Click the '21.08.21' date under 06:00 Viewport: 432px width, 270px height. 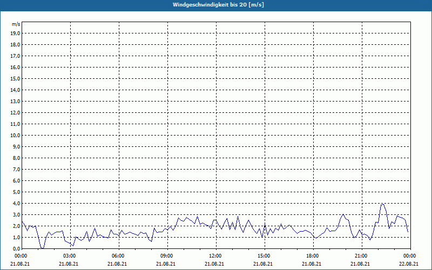point(117,264)
